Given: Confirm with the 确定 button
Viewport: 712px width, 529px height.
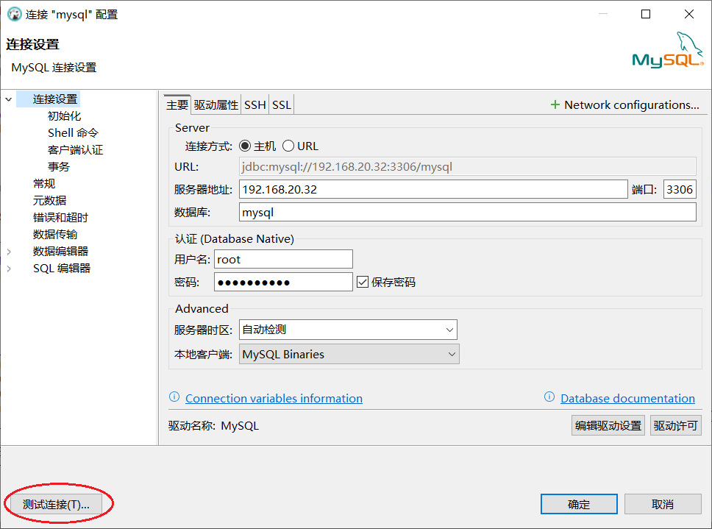Looking at the screenshot, I should pos(579,504).
